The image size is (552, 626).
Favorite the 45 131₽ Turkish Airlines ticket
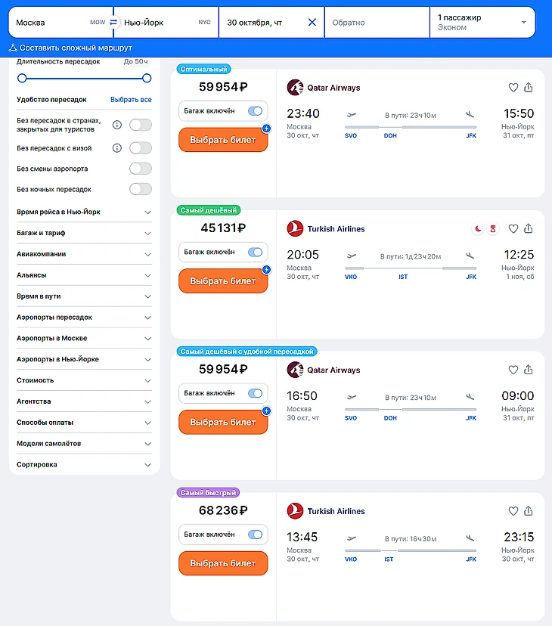513,229
